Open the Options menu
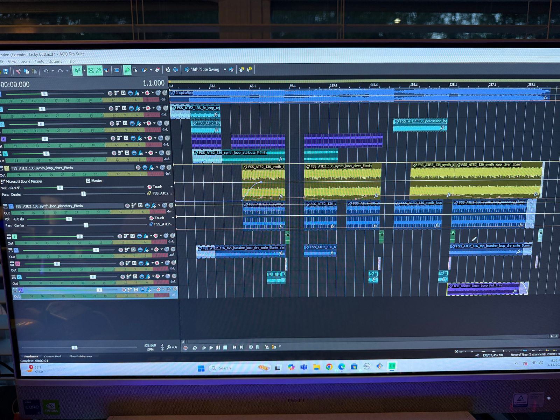560x420 pixels. [x=55, y=61]
